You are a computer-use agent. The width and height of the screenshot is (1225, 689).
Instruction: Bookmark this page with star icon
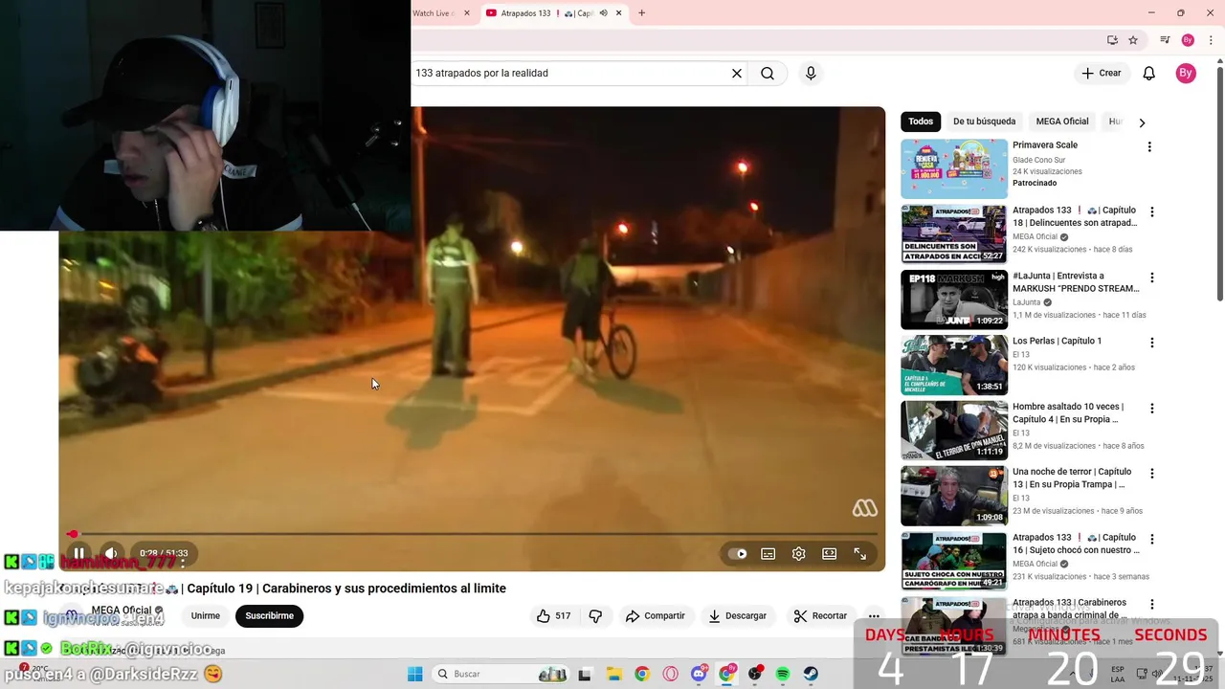1133,40
